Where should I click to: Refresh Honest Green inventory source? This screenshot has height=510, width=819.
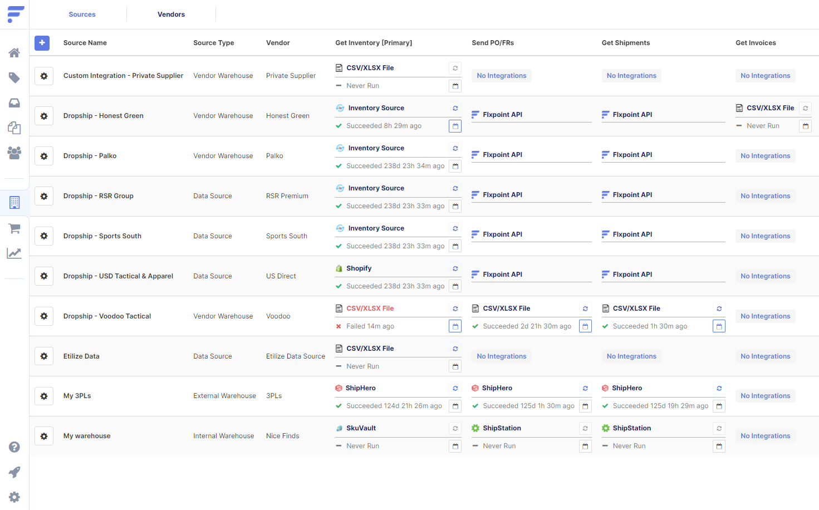455,108
